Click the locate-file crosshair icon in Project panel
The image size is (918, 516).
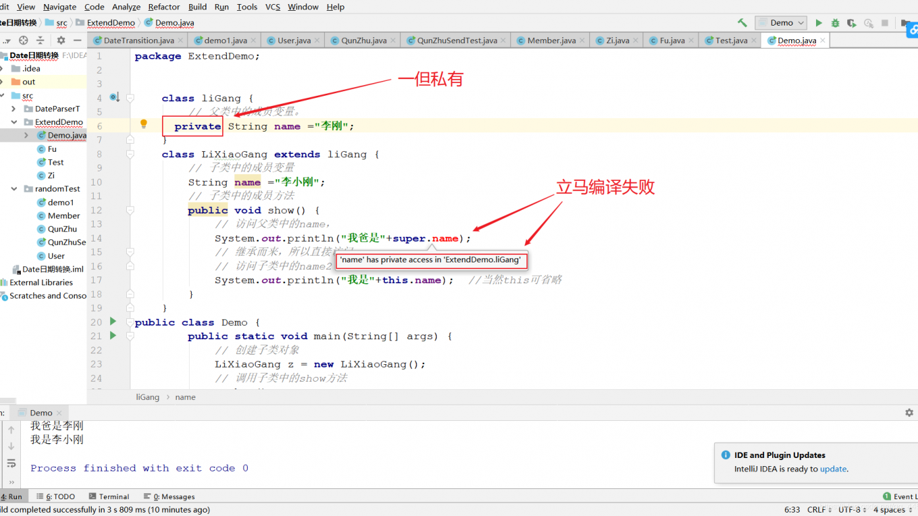coord(24,40)
